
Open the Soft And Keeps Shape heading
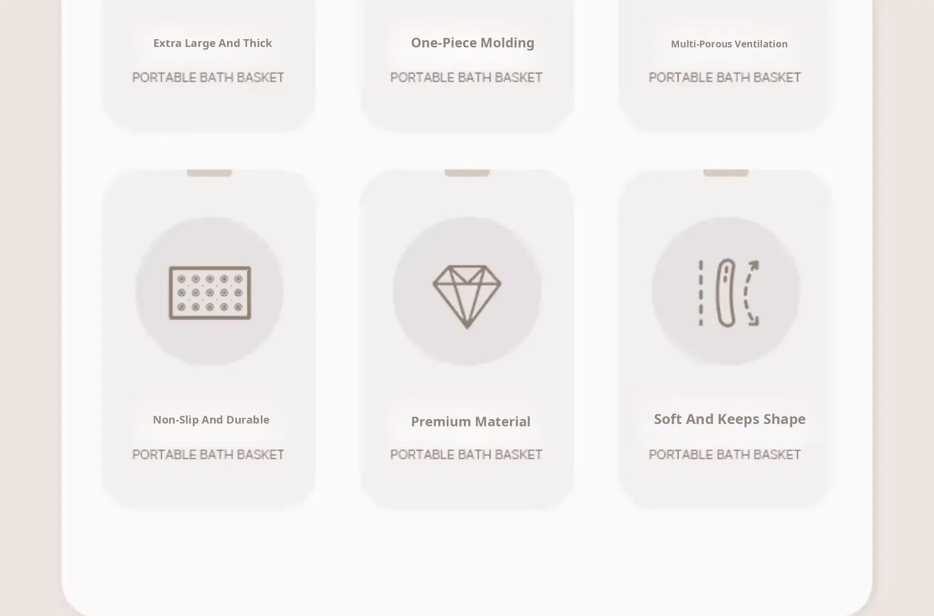(730, 419)
